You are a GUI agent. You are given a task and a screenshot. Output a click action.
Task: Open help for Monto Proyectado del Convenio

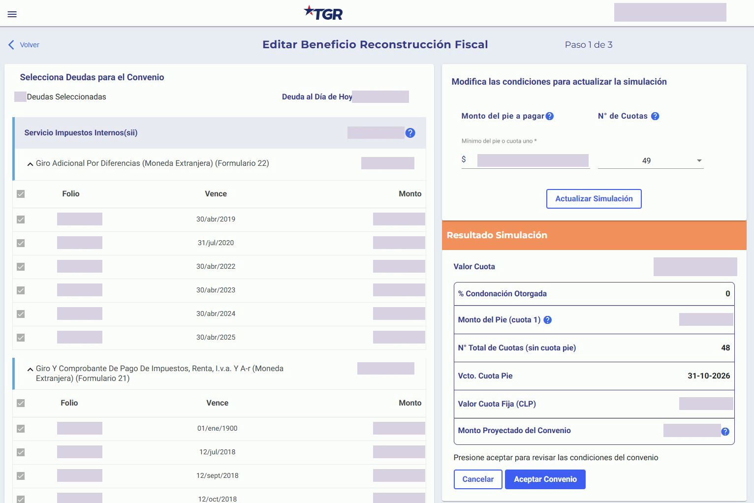(x=725, y=432)
